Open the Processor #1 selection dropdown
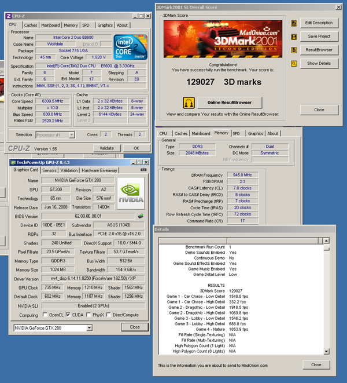Image resolution: width=347 pixels, height=383 pixels. (x=72, y=135)
